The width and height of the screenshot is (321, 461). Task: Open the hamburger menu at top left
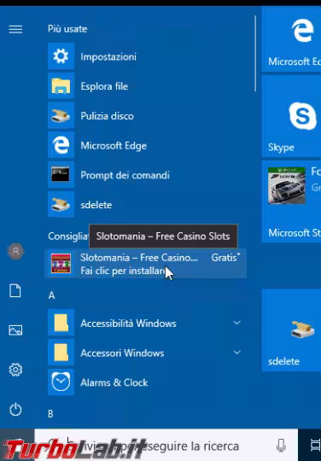(x=15, y=29)
